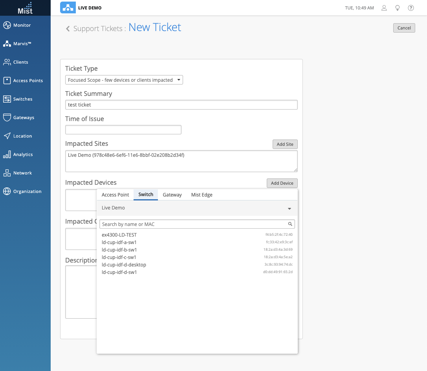Click the Impacted Clients text area
Screen dimensions: 427x371
81,239
